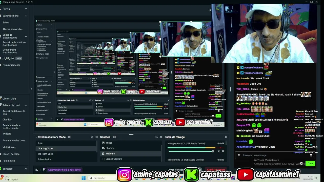
Task: Open Paramètres in the sidebar
Action: coord(9,161)
